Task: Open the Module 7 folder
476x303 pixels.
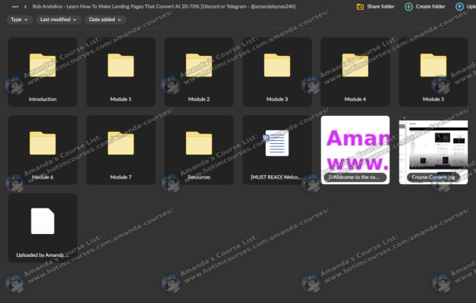Action: 121,150
